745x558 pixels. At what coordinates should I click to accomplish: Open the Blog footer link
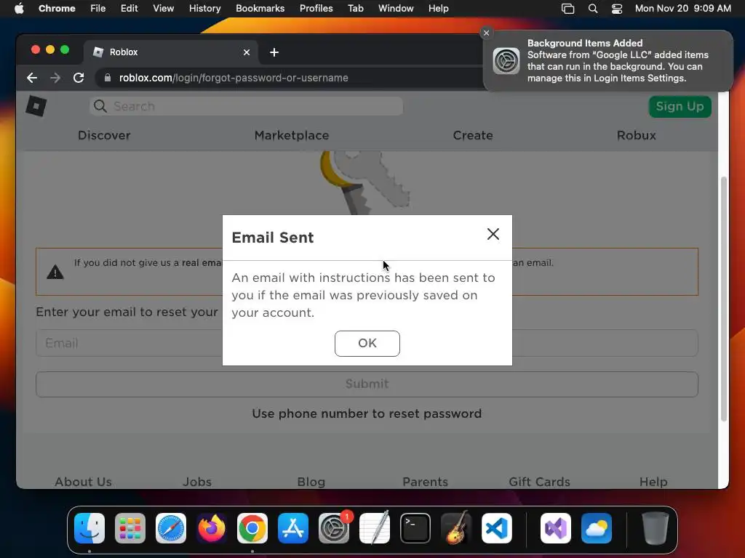coord(311,482)
